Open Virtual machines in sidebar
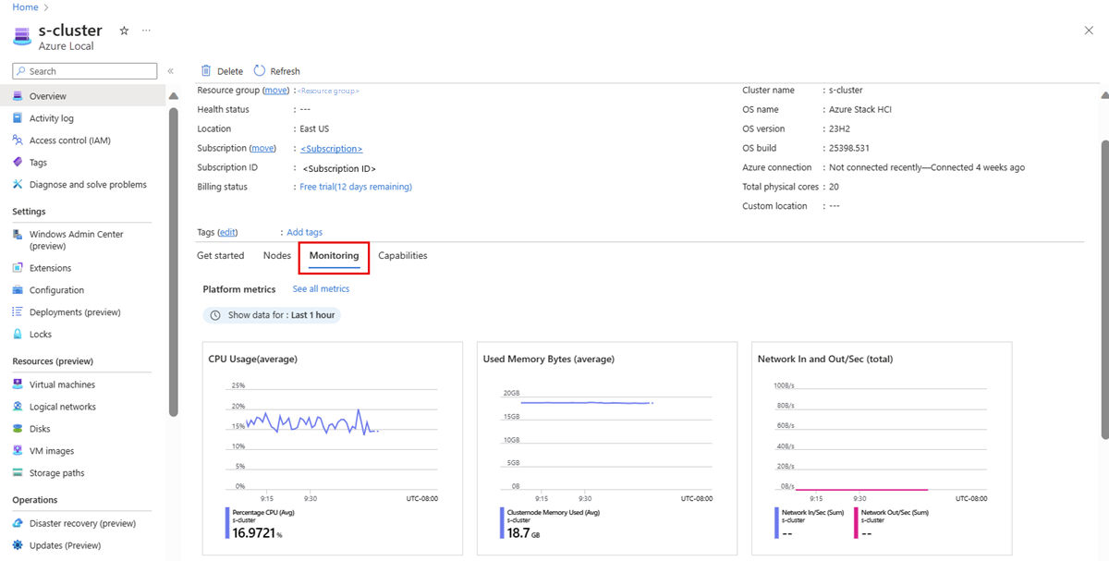The width and height of the screenshot is (1109, 561). pos(62,384)
